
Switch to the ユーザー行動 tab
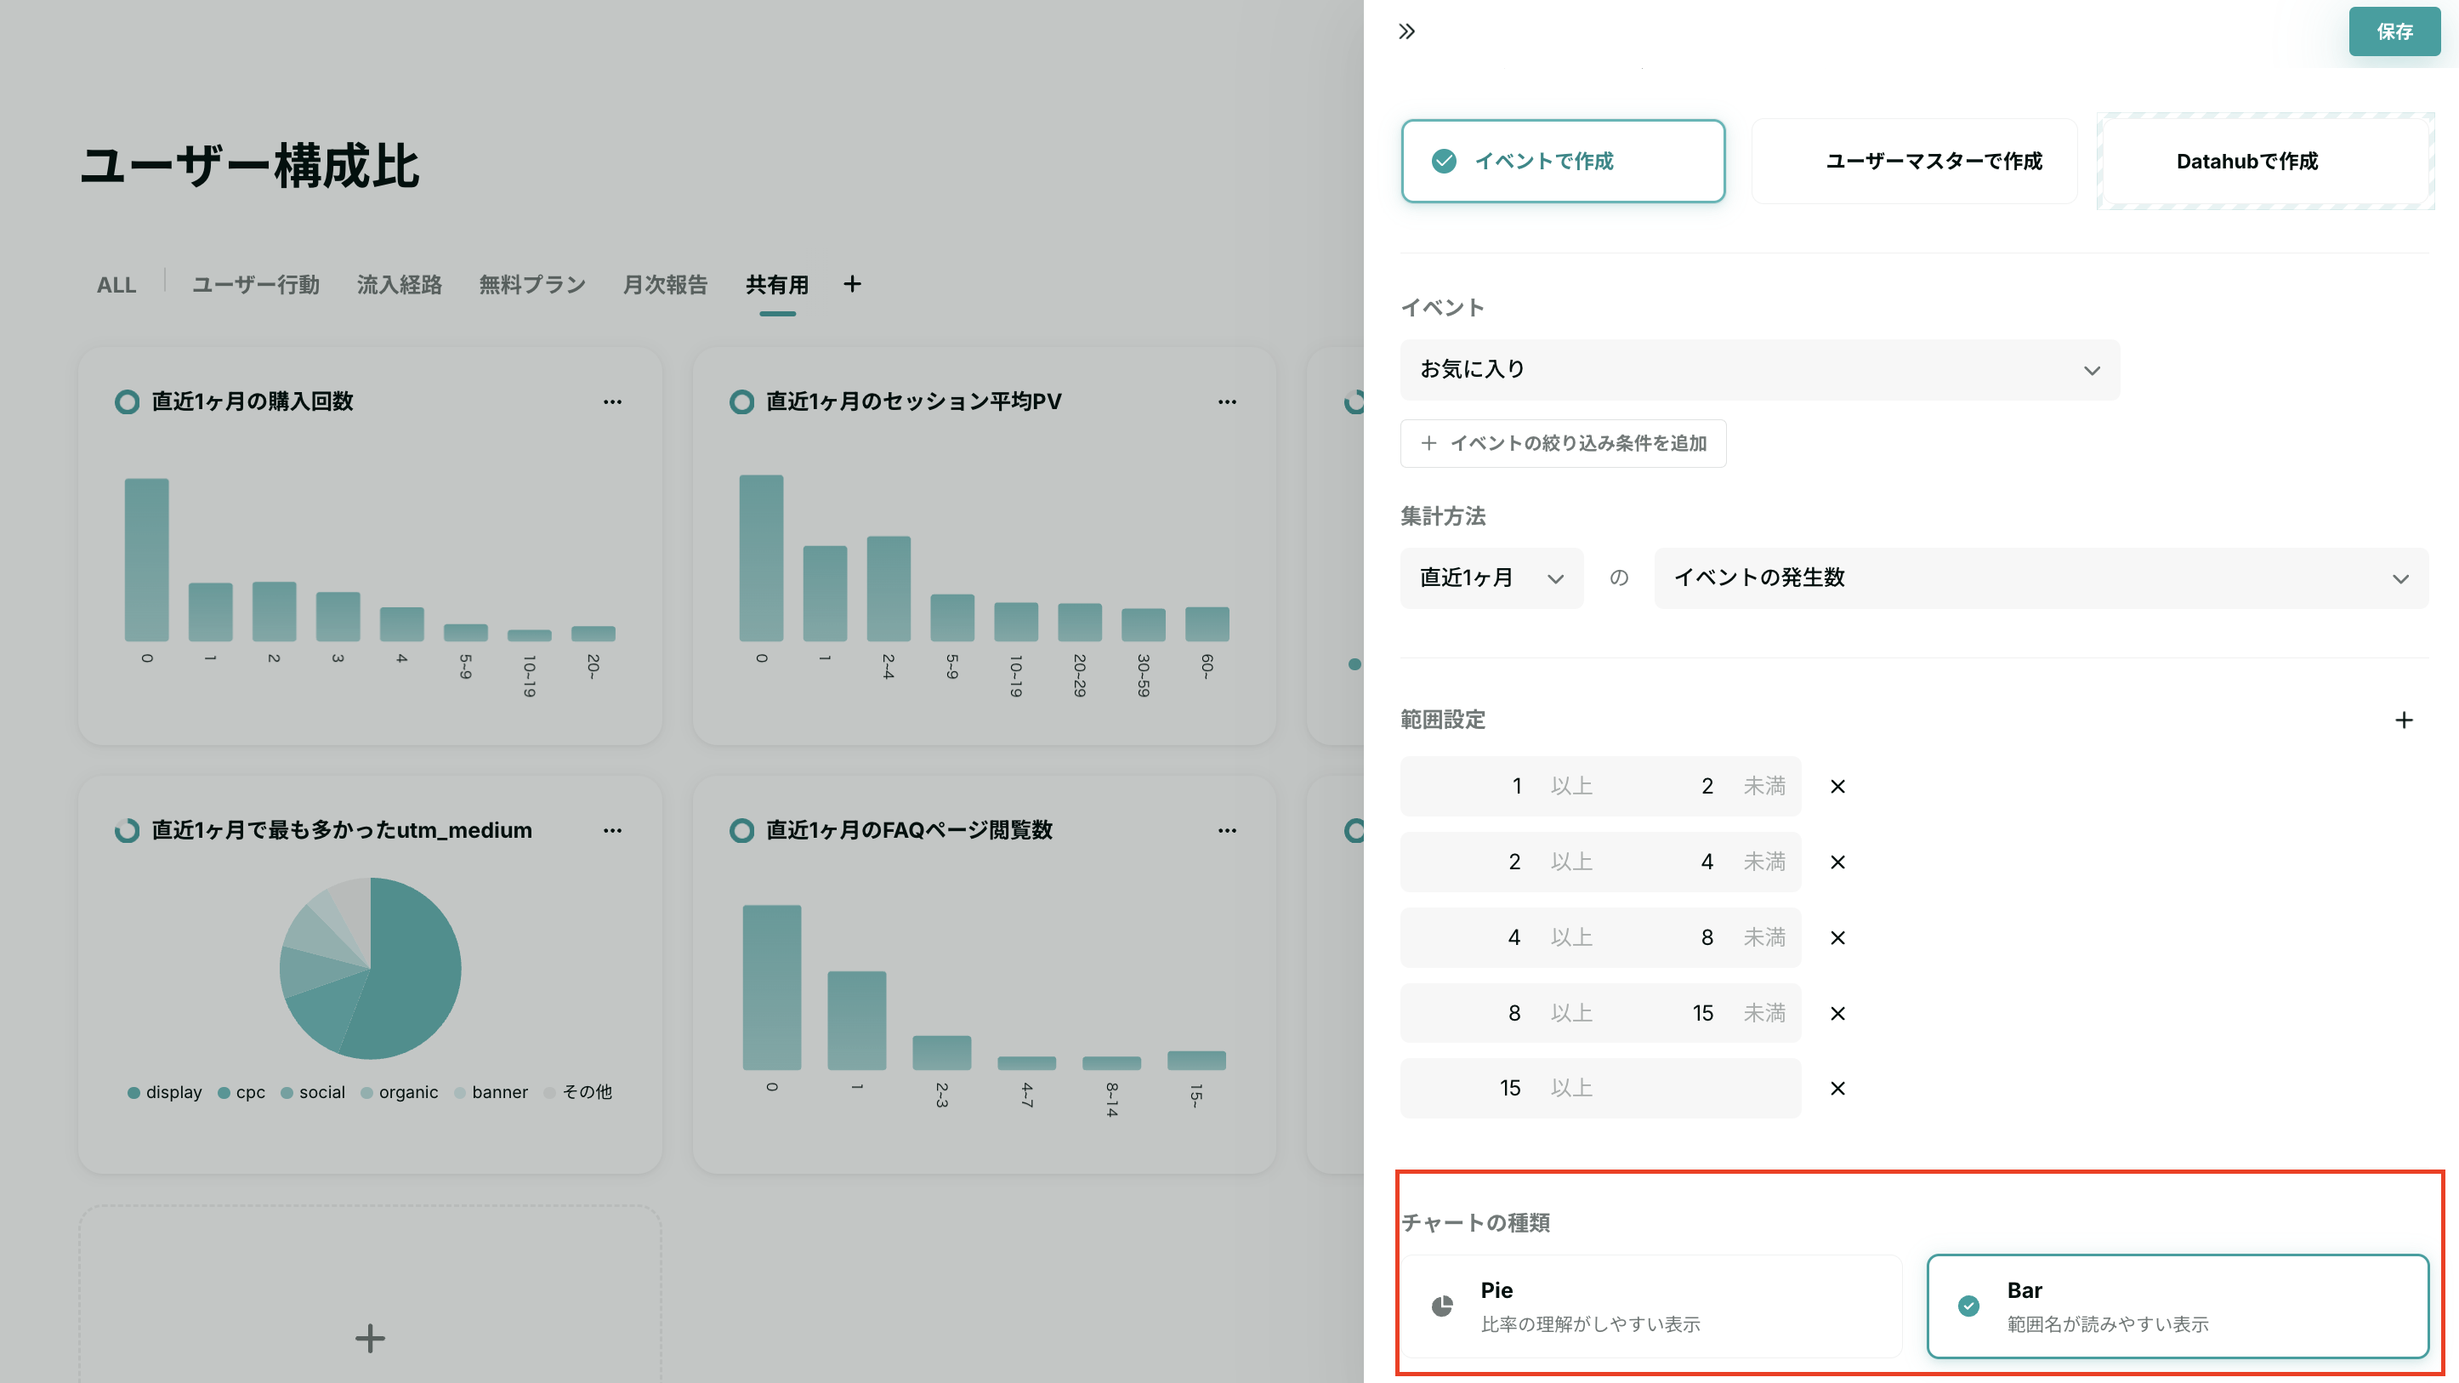tap(256, 285)
